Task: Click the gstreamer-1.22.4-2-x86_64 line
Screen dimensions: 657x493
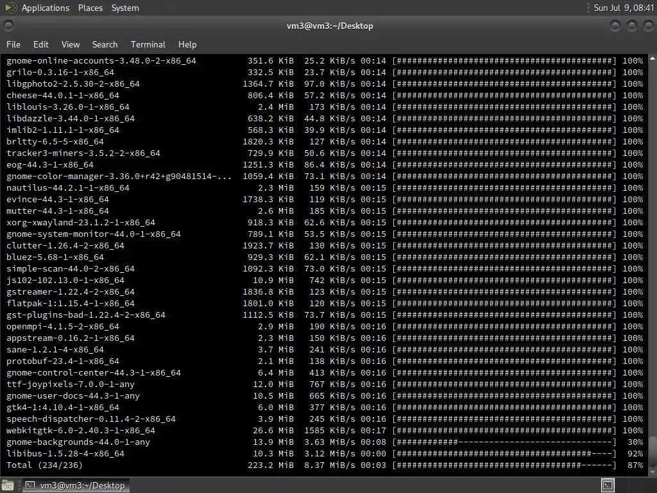Action: 325,292
